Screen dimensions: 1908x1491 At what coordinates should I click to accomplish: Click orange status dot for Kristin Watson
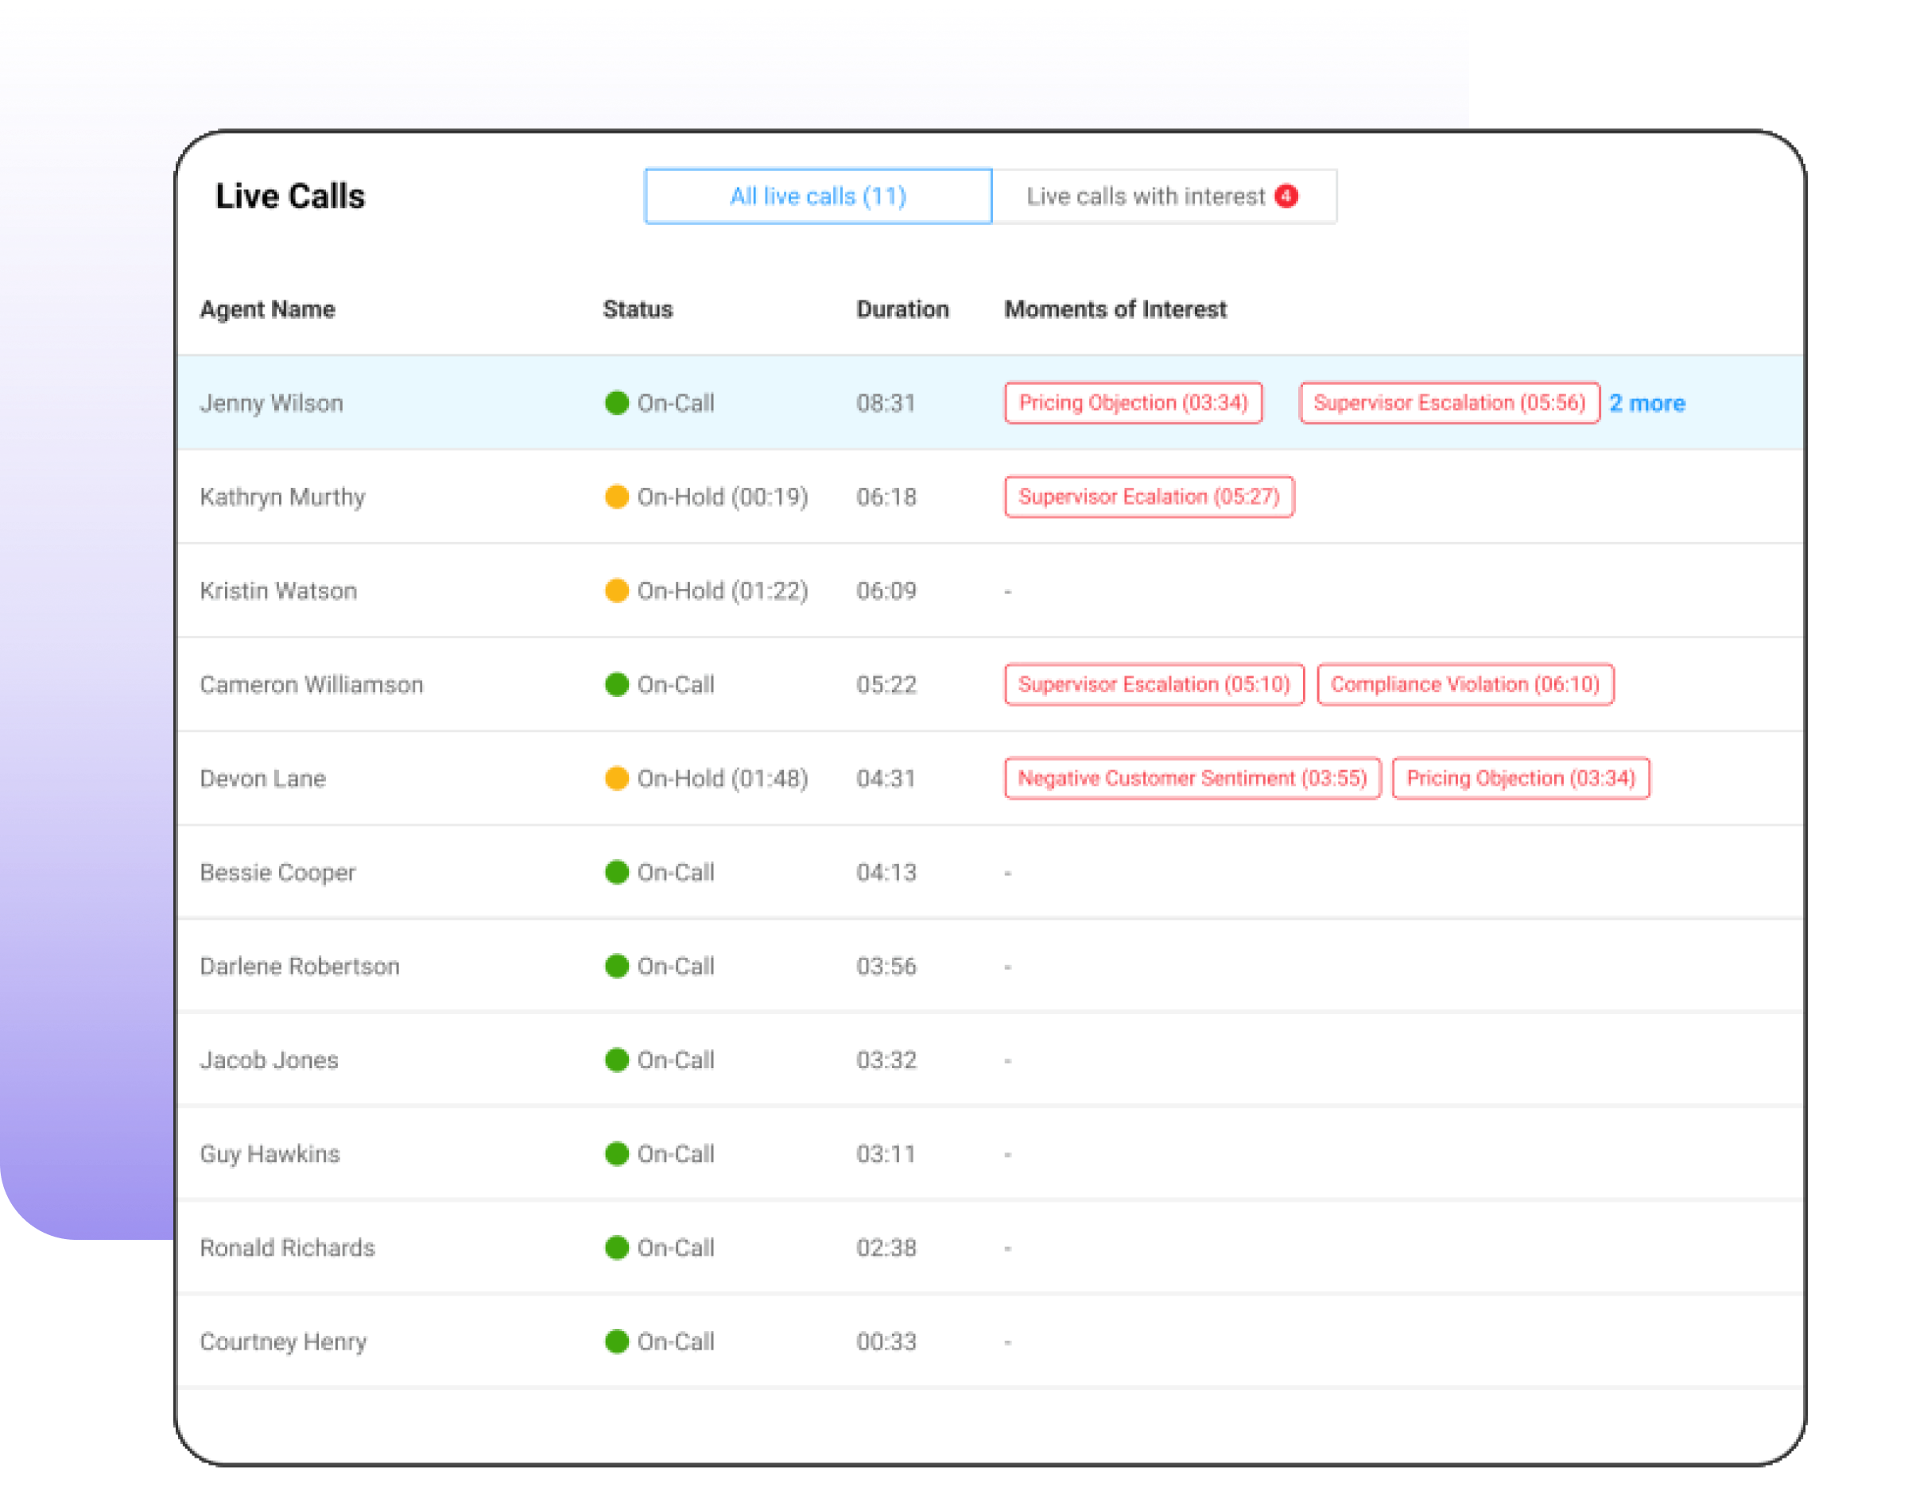click(x=617, y=591)
